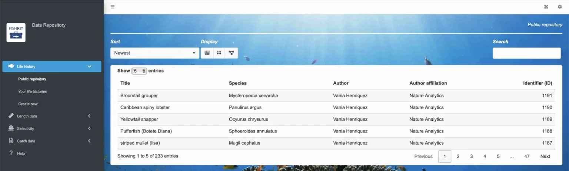The image size is (569, 171).
Task: Switch display to table list view
Action: coord(207,53)
